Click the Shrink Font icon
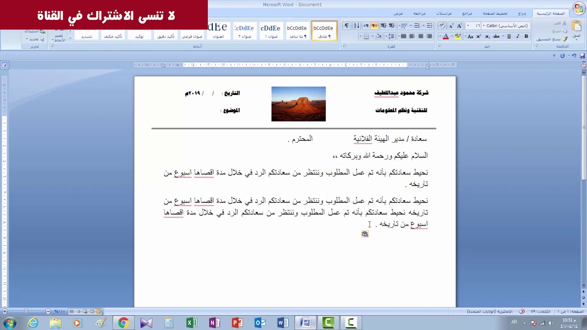587x330 pixels. coord(451,26)
